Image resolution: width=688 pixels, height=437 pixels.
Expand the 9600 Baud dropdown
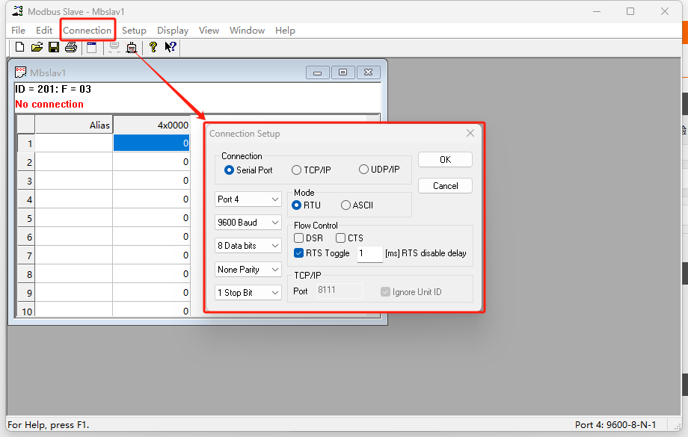[x=248, y=223]
